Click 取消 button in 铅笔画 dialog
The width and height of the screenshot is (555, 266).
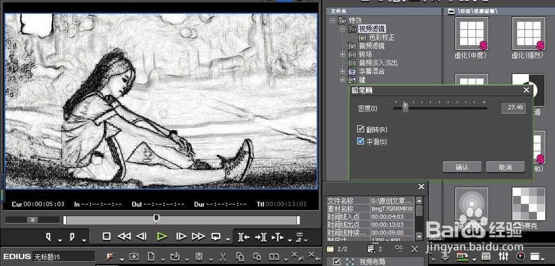pos(505,167)
